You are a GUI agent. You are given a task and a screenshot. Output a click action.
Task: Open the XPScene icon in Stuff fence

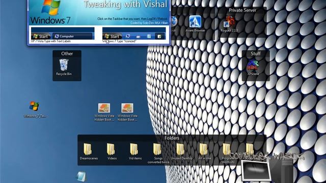pos(253,68)
